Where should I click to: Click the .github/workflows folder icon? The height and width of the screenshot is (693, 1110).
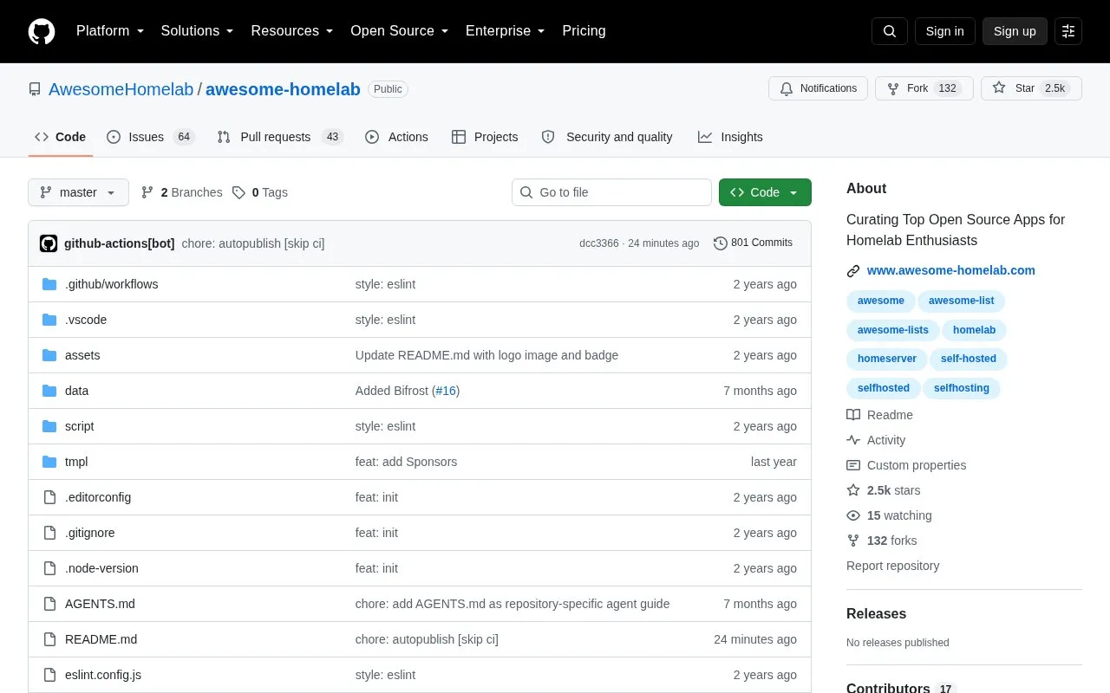point(49,284)
